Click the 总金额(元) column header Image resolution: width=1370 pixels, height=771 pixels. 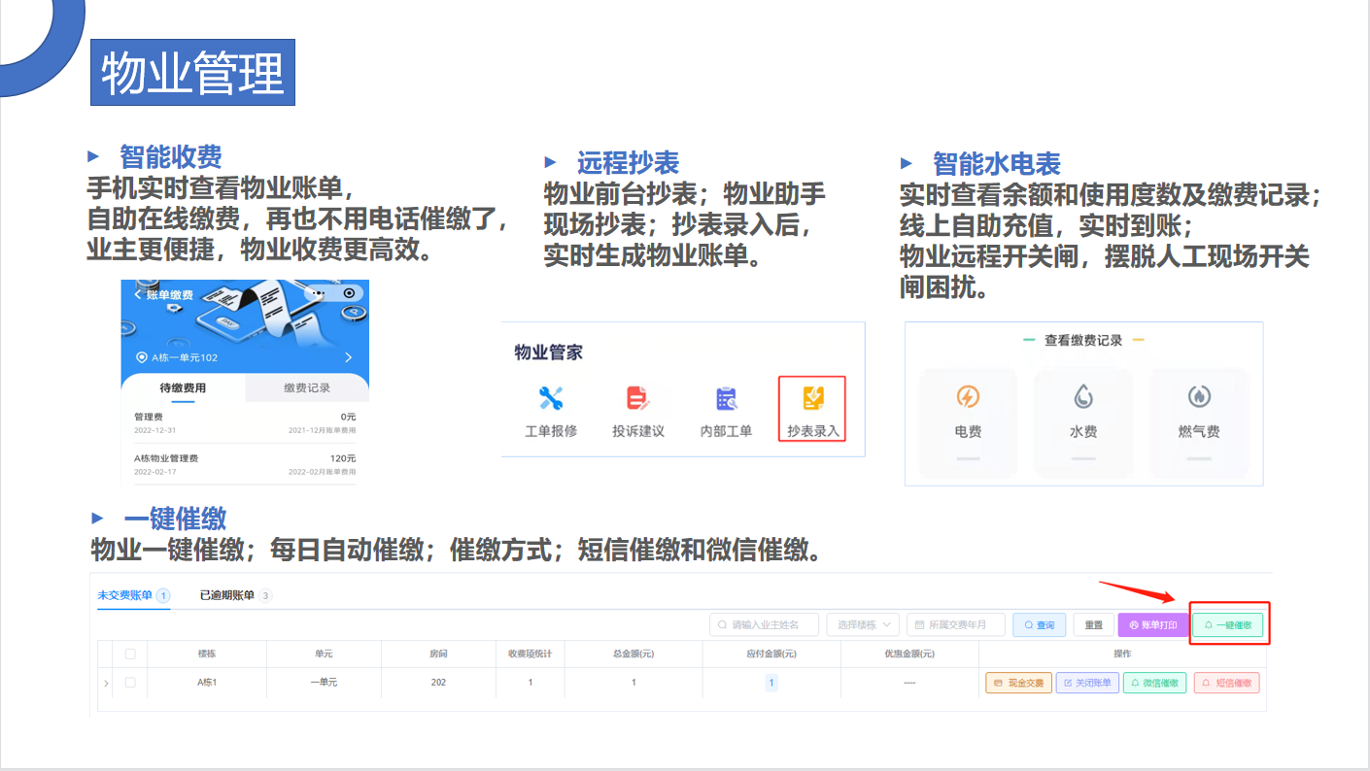(634, 654)
